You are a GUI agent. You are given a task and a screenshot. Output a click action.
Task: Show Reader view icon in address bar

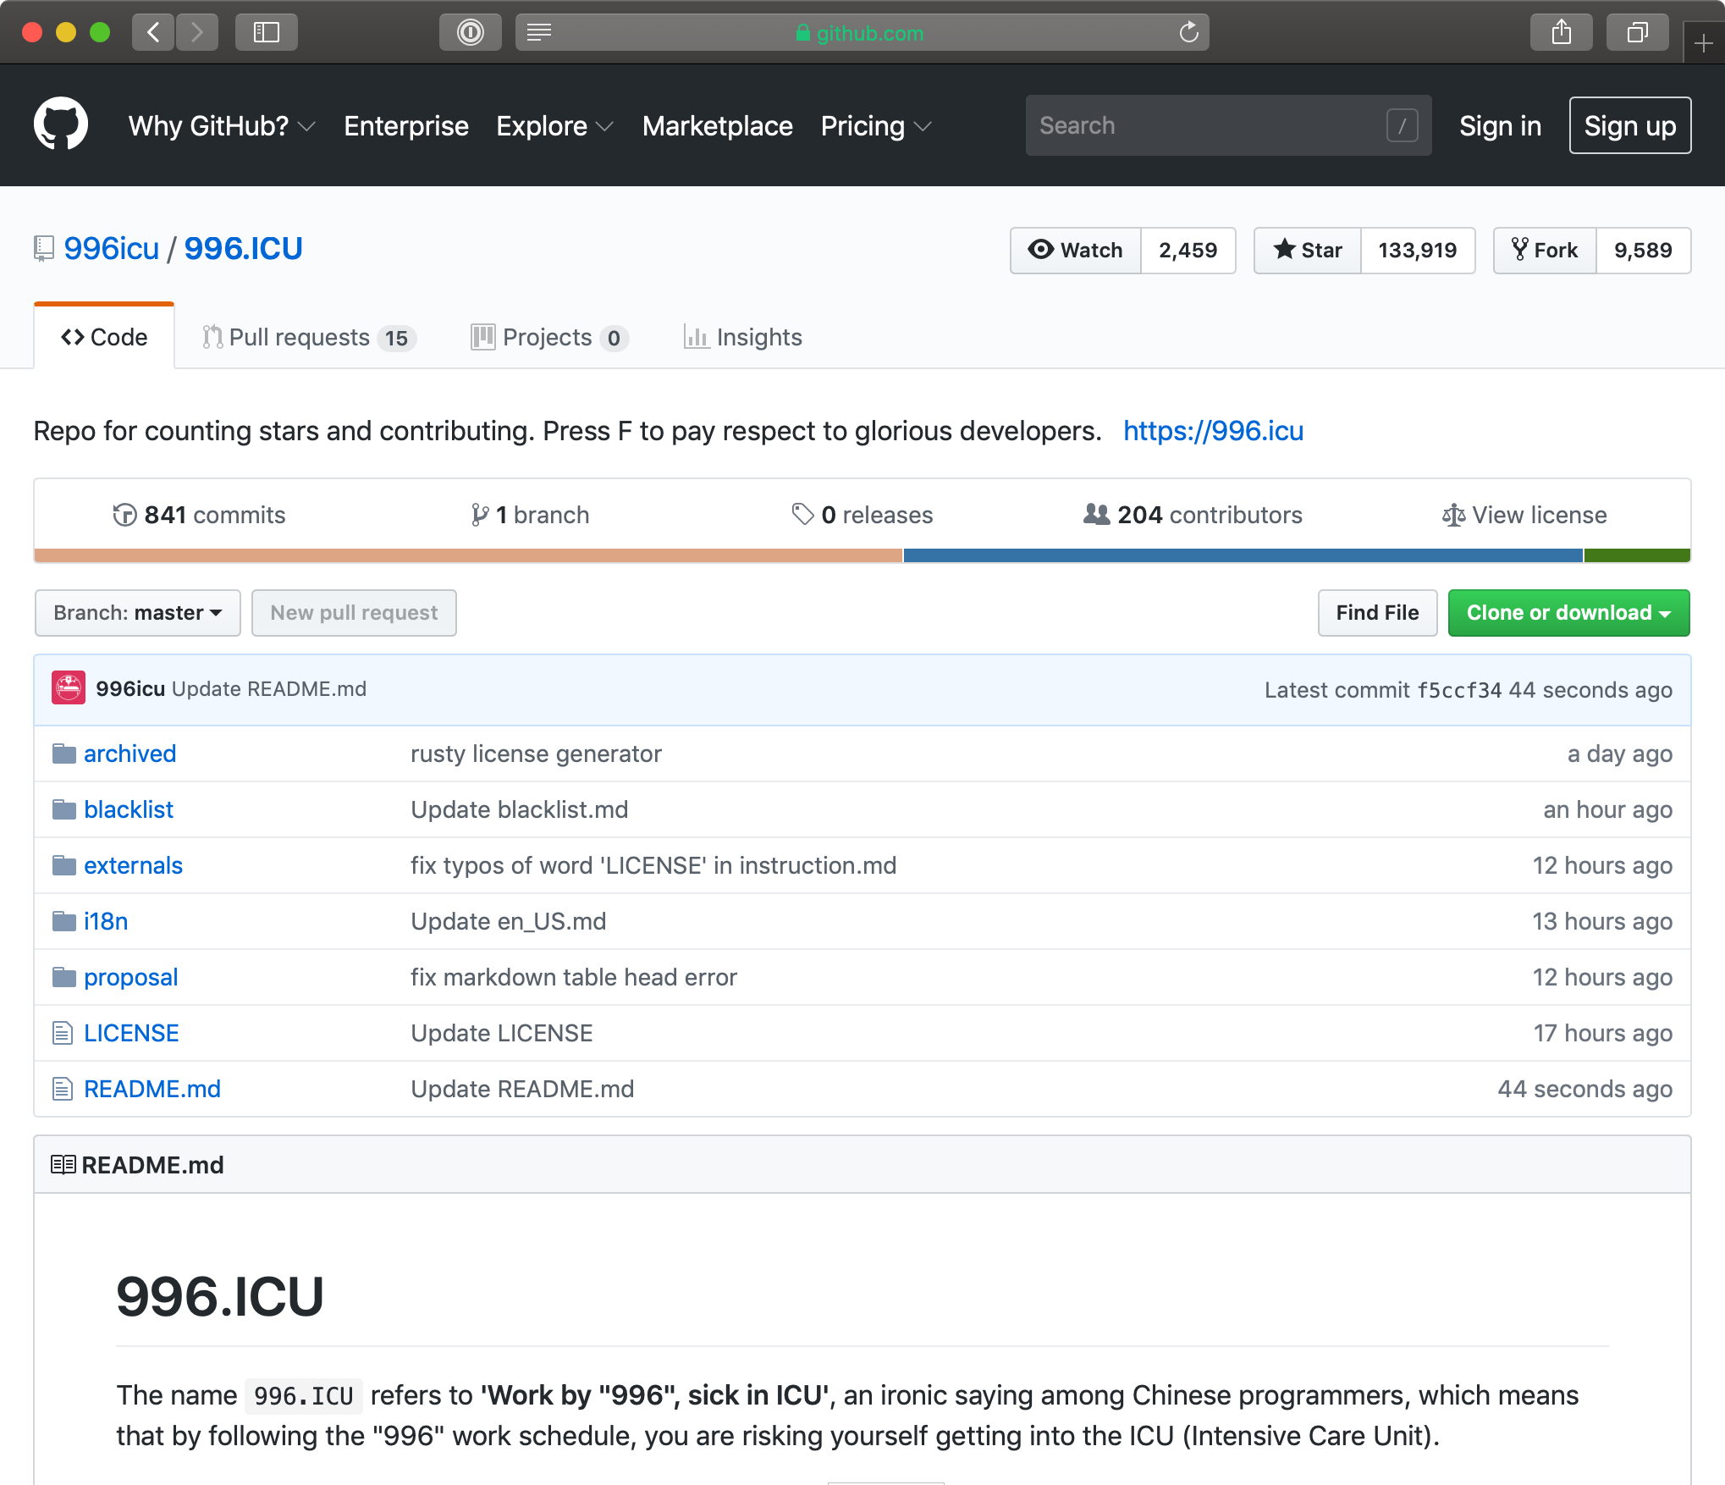539,32
